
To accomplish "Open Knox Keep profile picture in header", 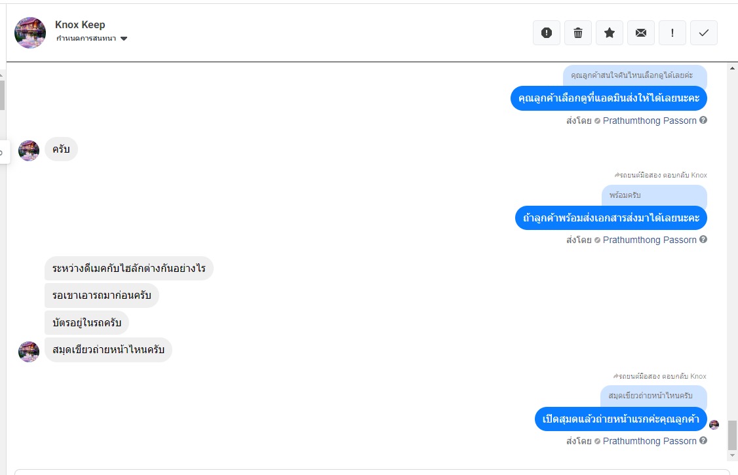I will click(x=30, y=33).
